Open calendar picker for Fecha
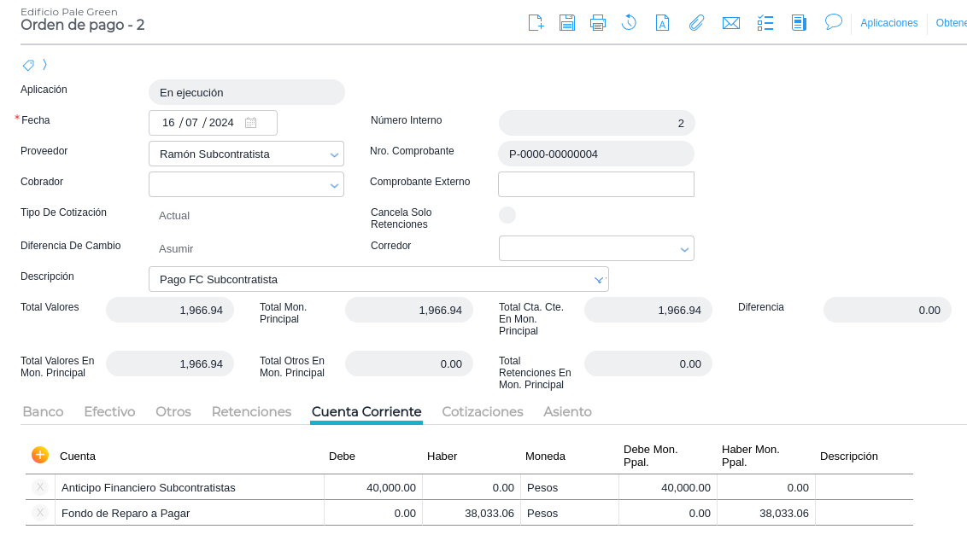 tap(250, 123)
